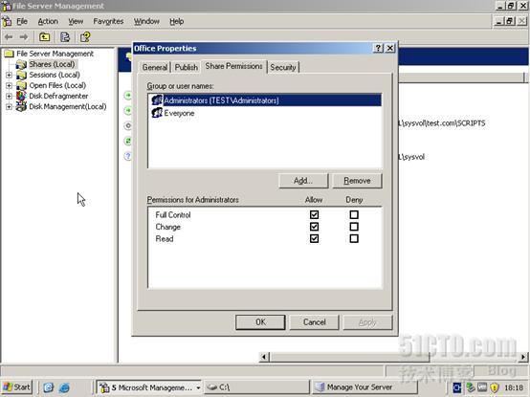
Task: Click the File Server Management root icon
Action: tap(9, 54)
